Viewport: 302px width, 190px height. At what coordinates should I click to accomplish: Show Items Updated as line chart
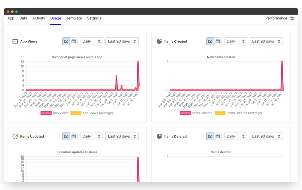coord(66,136)
